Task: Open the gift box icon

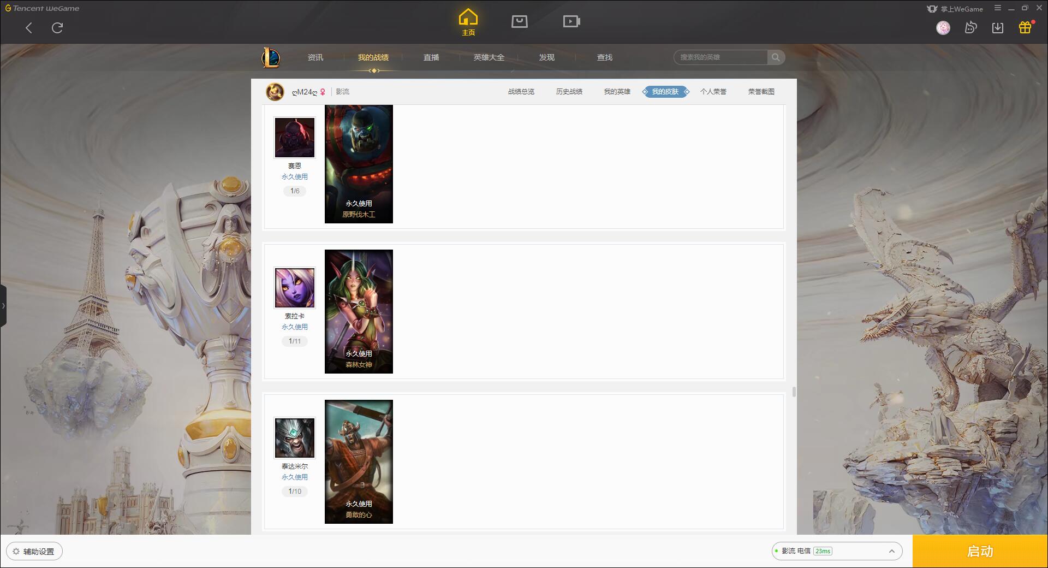Action: (1025, 27)
